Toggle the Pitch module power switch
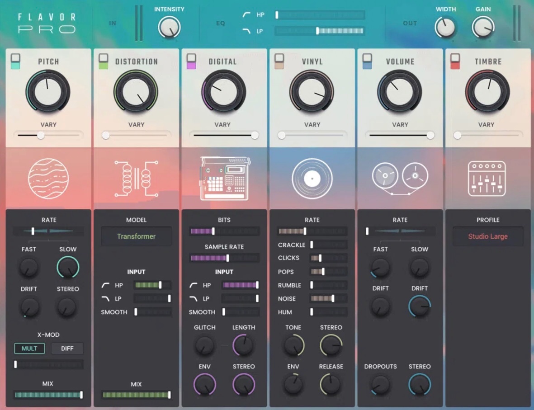 point(15,61)
